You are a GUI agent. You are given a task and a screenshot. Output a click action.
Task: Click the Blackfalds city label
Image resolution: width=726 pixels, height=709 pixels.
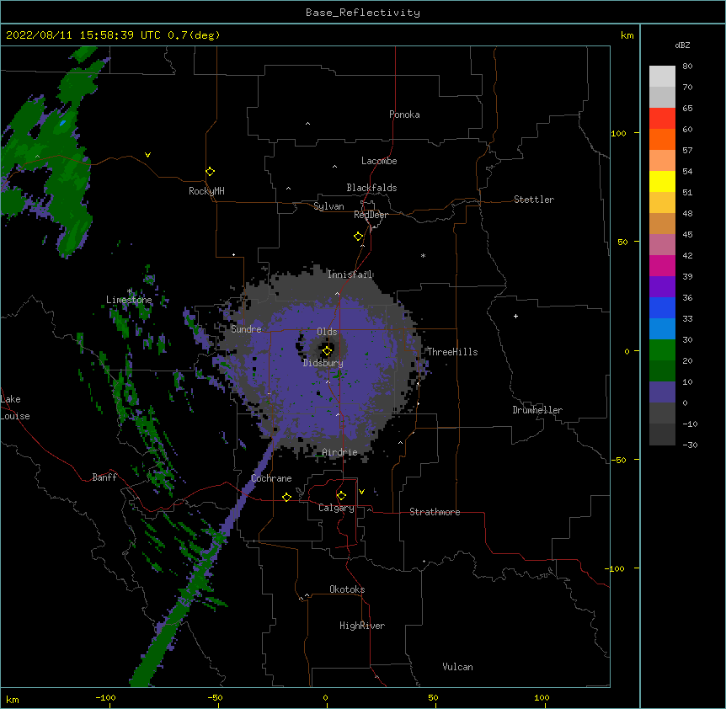pyautogui.click(x=371, y=188)
